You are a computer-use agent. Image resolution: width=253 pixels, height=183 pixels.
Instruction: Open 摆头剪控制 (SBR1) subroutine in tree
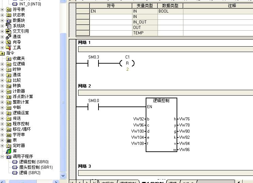point(36,167)
